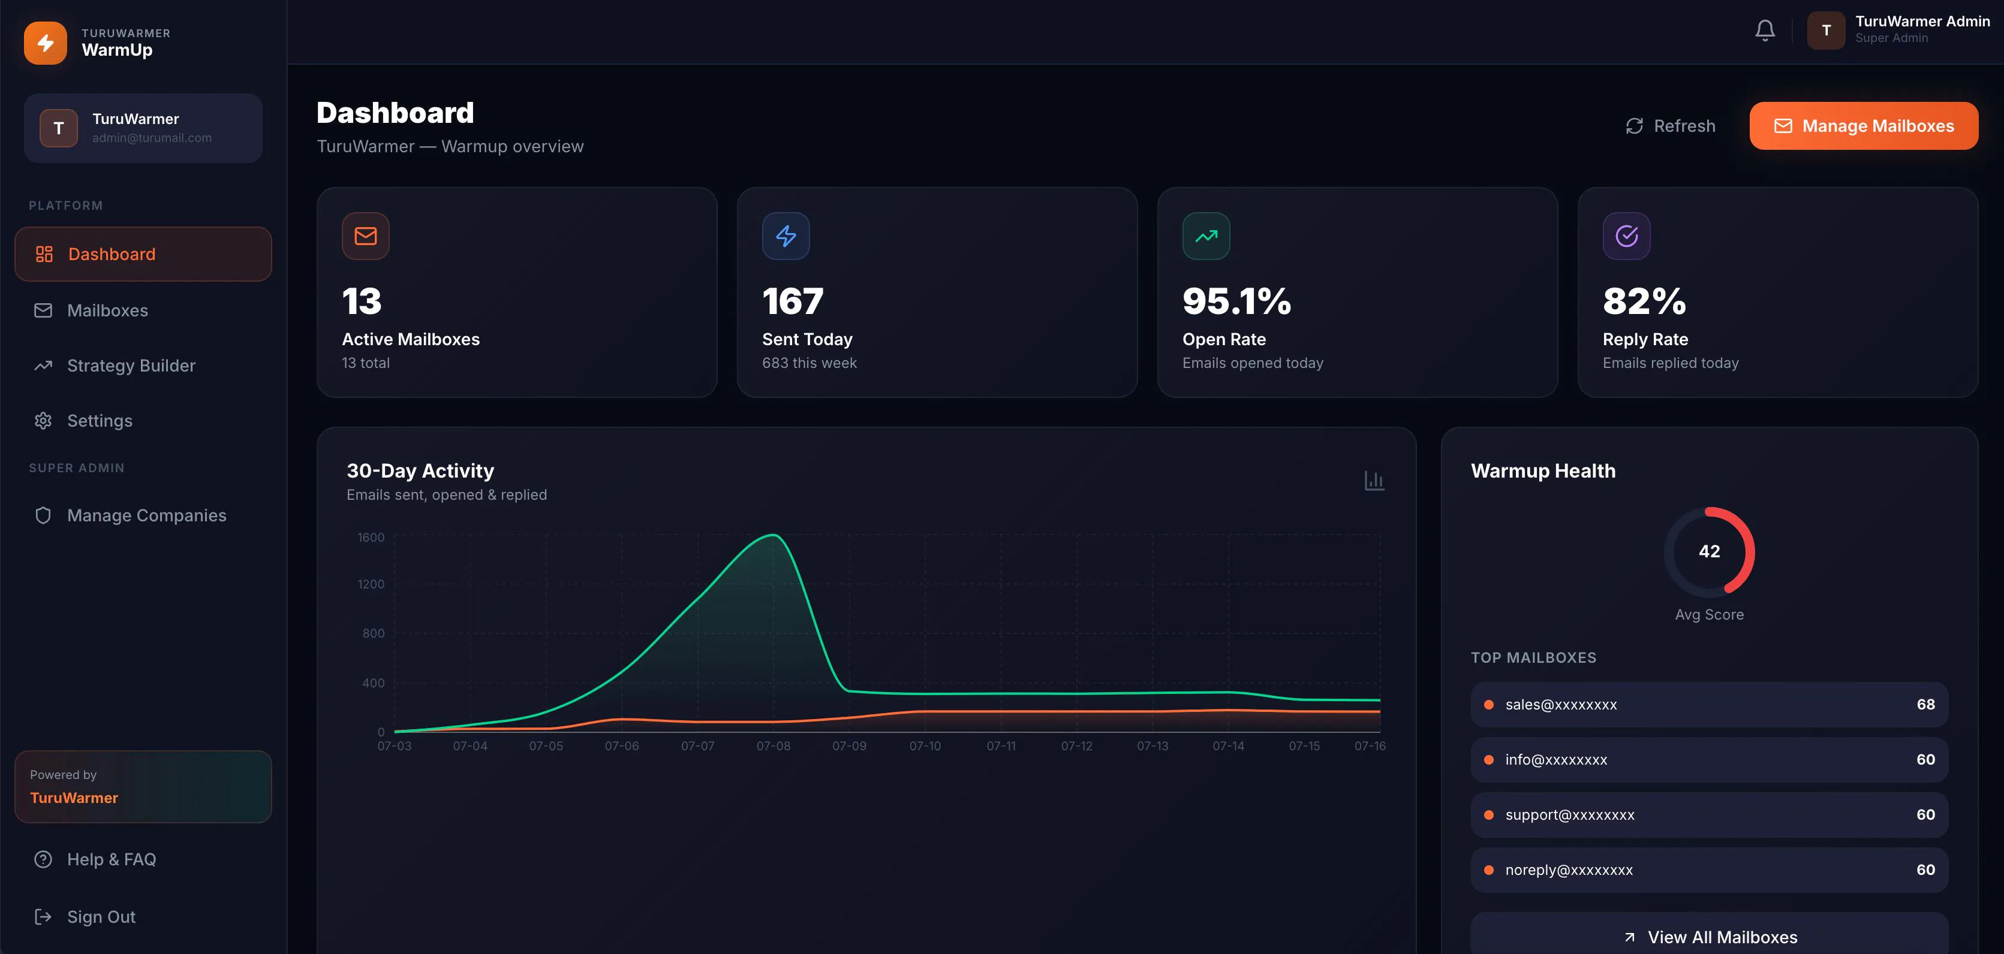Click the admin@turumail.com email text
2004x954 pixels.
(x=152, y=138)
